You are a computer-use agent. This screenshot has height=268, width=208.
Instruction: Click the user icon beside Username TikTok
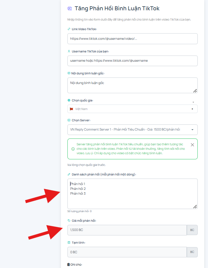pyautogui.click(x=69, y=51)
